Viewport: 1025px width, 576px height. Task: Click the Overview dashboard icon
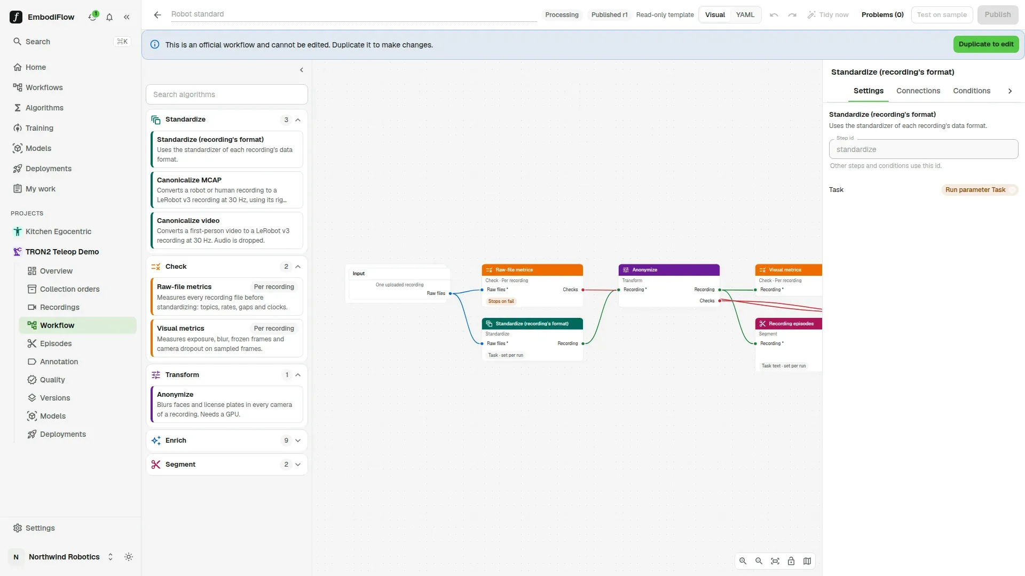32,271
